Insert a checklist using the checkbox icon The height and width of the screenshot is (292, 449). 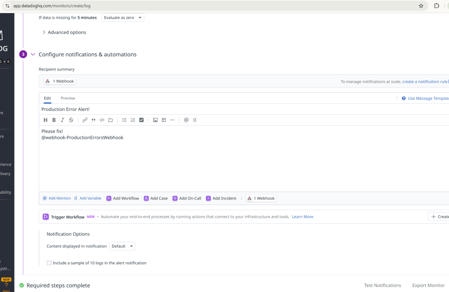[x=141, y=120]
